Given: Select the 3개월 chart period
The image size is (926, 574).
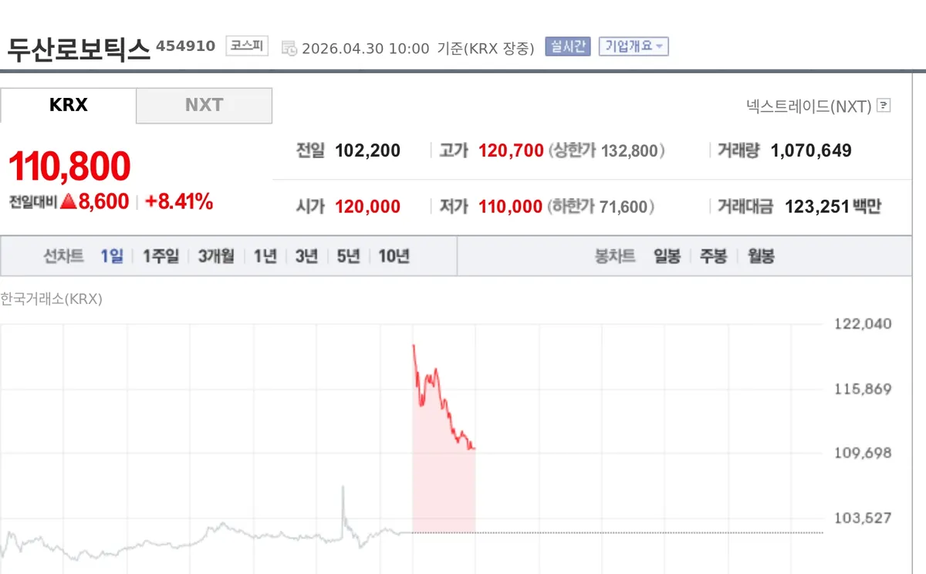Looking at the screenshot, I should pos(215,257).
